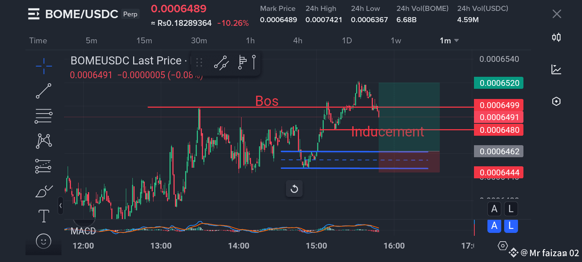Click the 24h Vol(USDC) value 4.59M
Image resolution: width=582 pixels, height=262 pixels.
468,20
